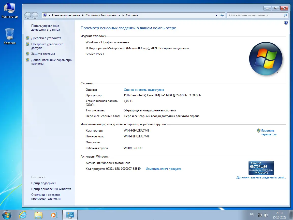The height and width of the screenshot is (220, 293).
Task: Launch Internet Explorer from taskbar
Action: point(23,215)
